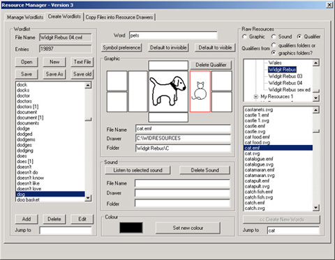
Task: Click the Graphic File Name field
Action: pos(183,128)
